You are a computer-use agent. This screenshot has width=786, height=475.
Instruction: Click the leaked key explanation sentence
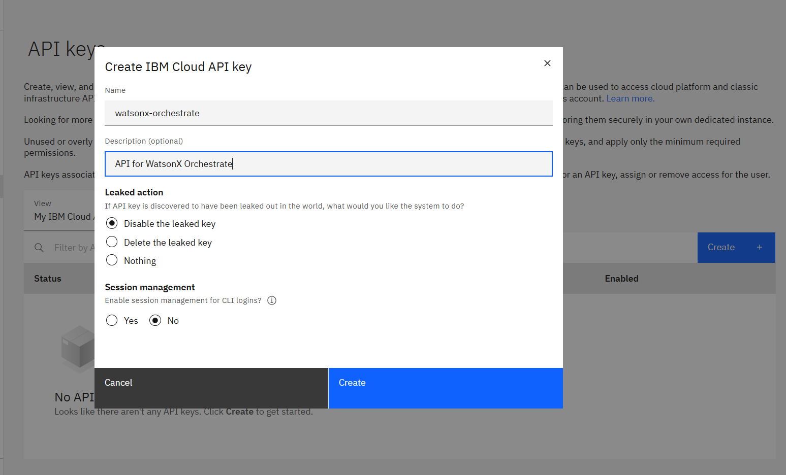(x=285, y=206)
